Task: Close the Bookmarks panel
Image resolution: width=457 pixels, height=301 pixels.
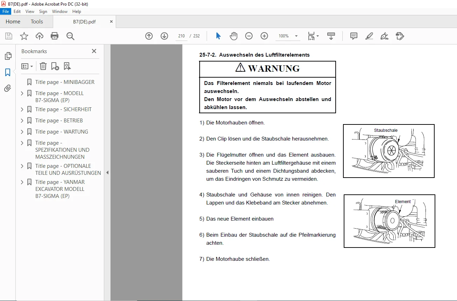Action: (94, 51)
